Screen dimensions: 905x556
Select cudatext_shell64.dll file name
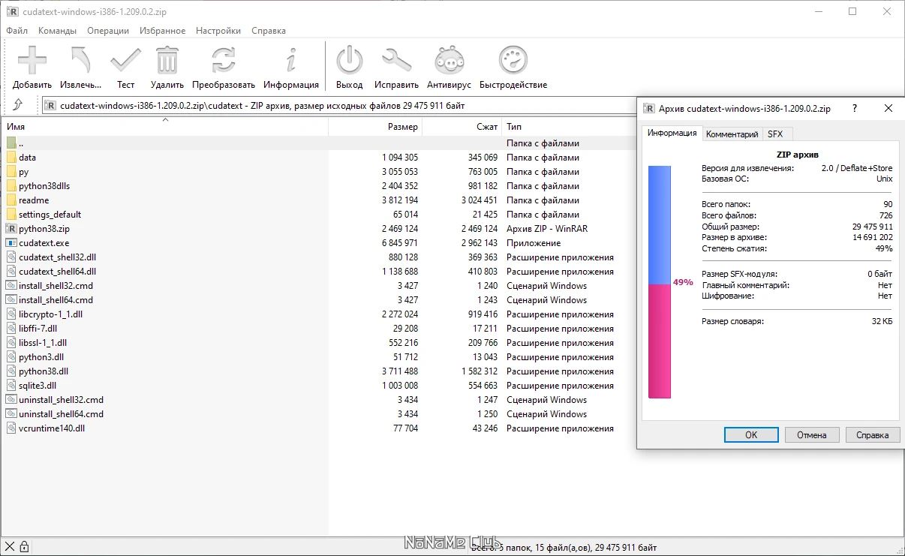pos(58,272)
